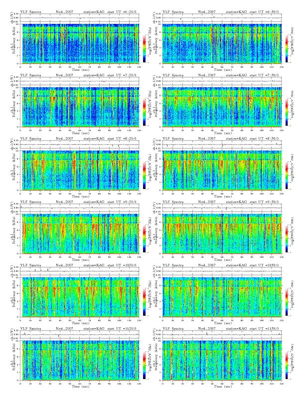Select the PSD color bar of the 8:50:0 panel
Screen dimensions: 305x395
(287, 175)
